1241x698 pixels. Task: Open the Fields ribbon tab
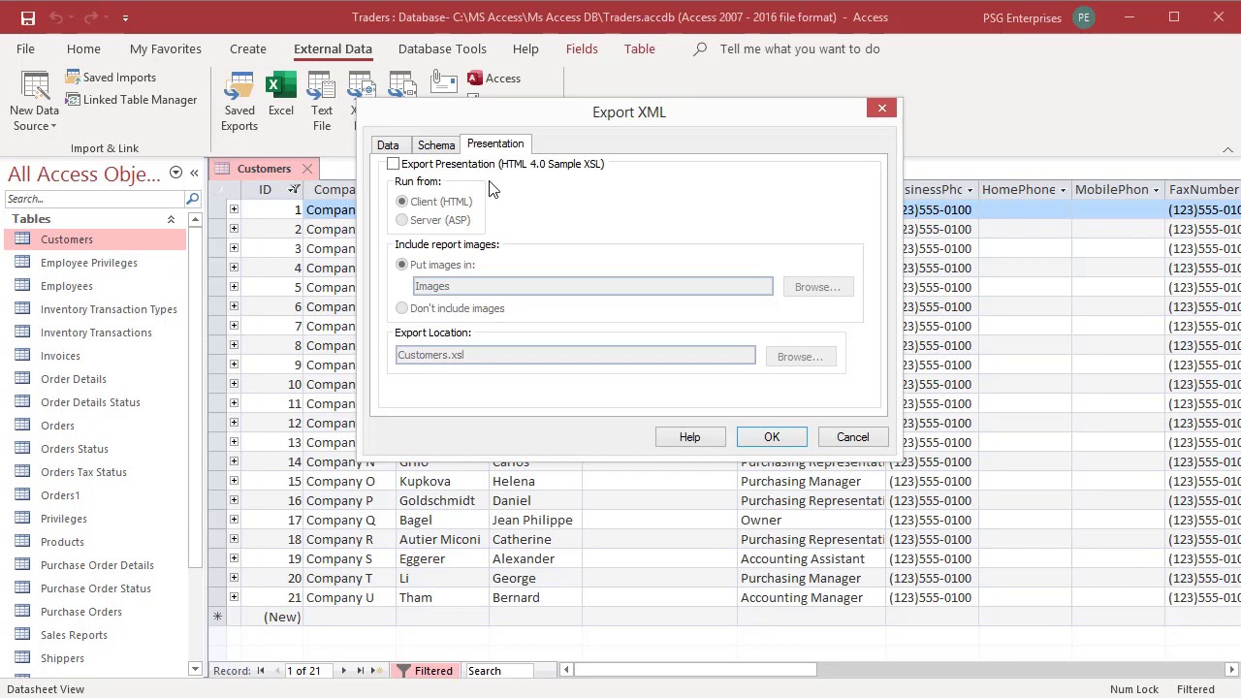click(x=582, y=48)
